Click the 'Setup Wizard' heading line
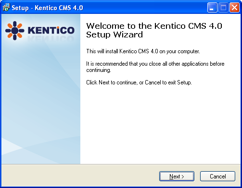Screen dimensions: 242x188 pyautogui.click(x=115, y=35)
